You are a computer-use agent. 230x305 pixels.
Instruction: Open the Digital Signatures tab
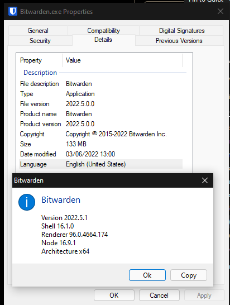[181, 31]
